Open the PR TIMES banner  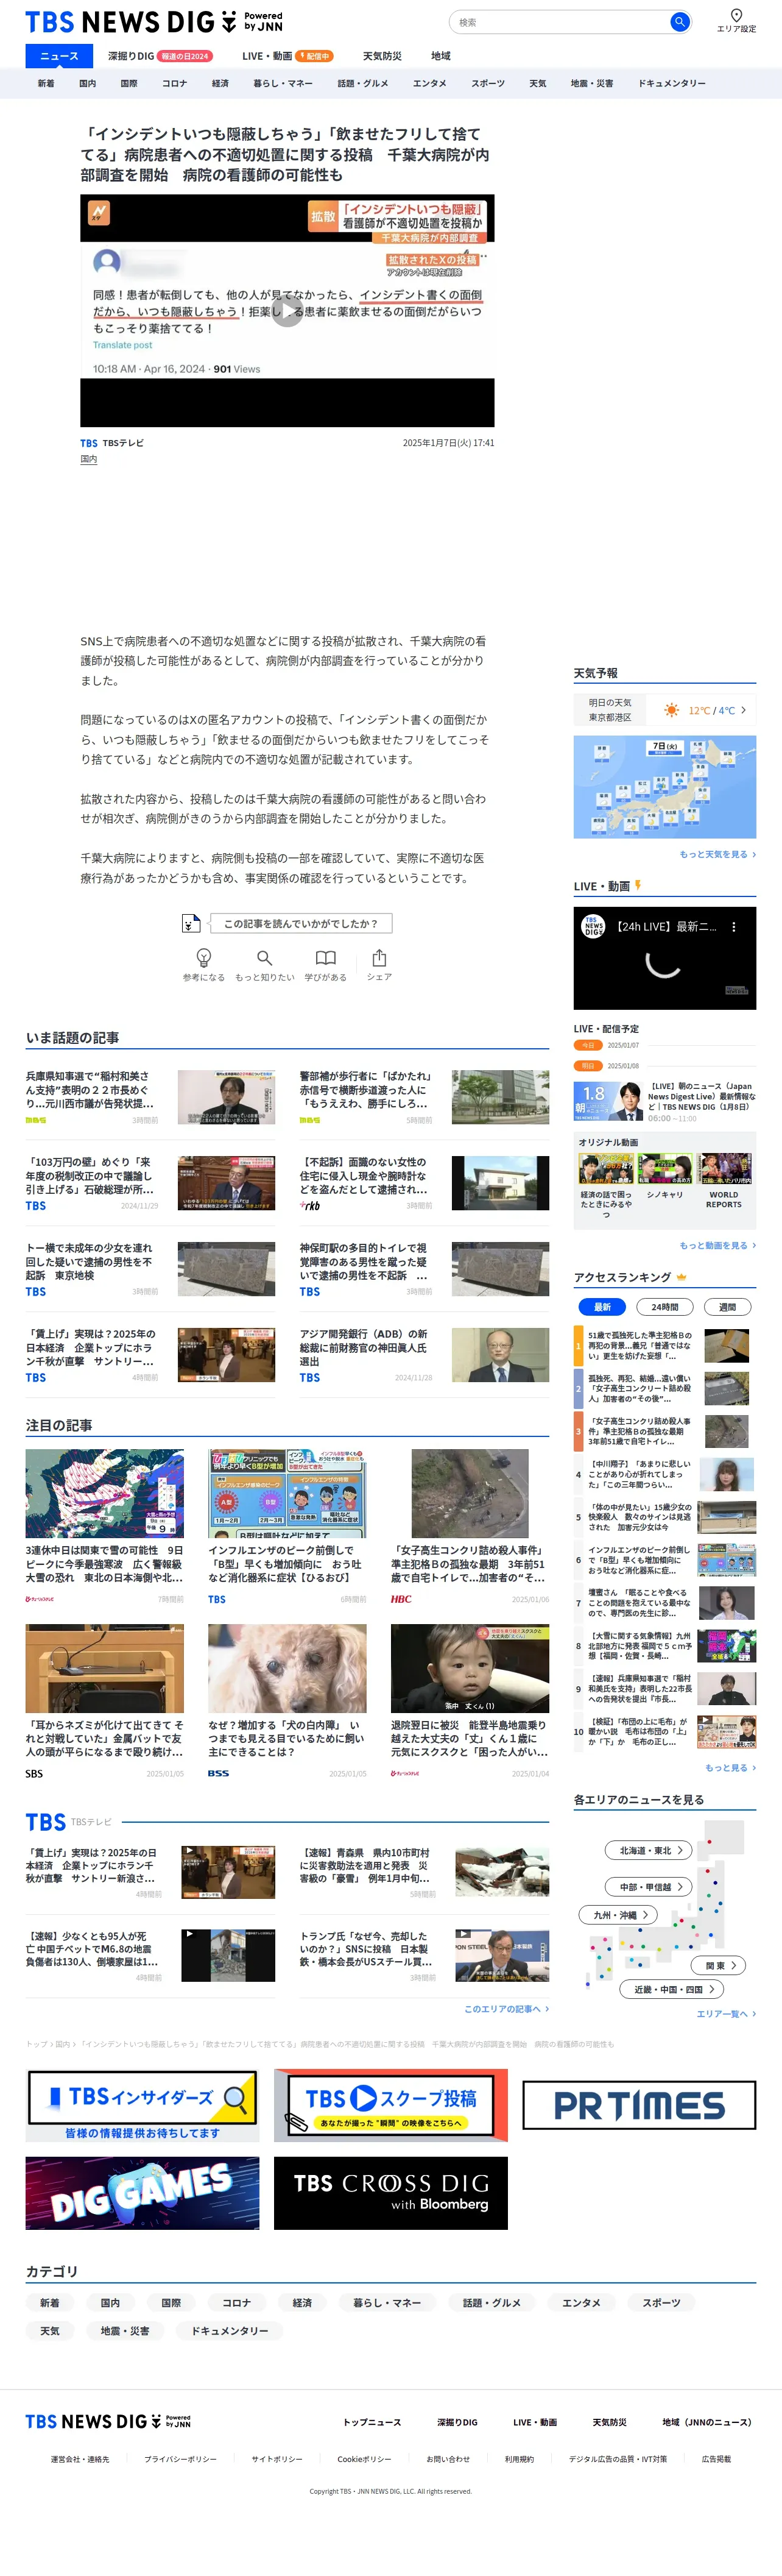pyautogui.click(x=639, y=2105)
